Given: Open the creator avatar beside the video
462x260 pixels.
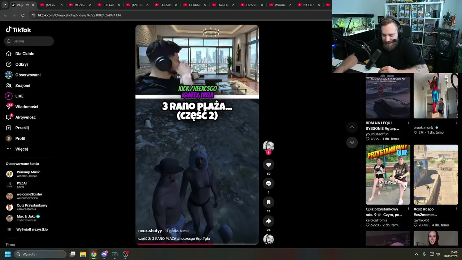Looking at the screenshot, I should [x=269, y=146].
